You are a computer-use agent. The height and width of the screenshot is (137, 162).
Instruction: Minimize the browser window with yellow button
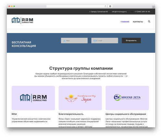12,6
